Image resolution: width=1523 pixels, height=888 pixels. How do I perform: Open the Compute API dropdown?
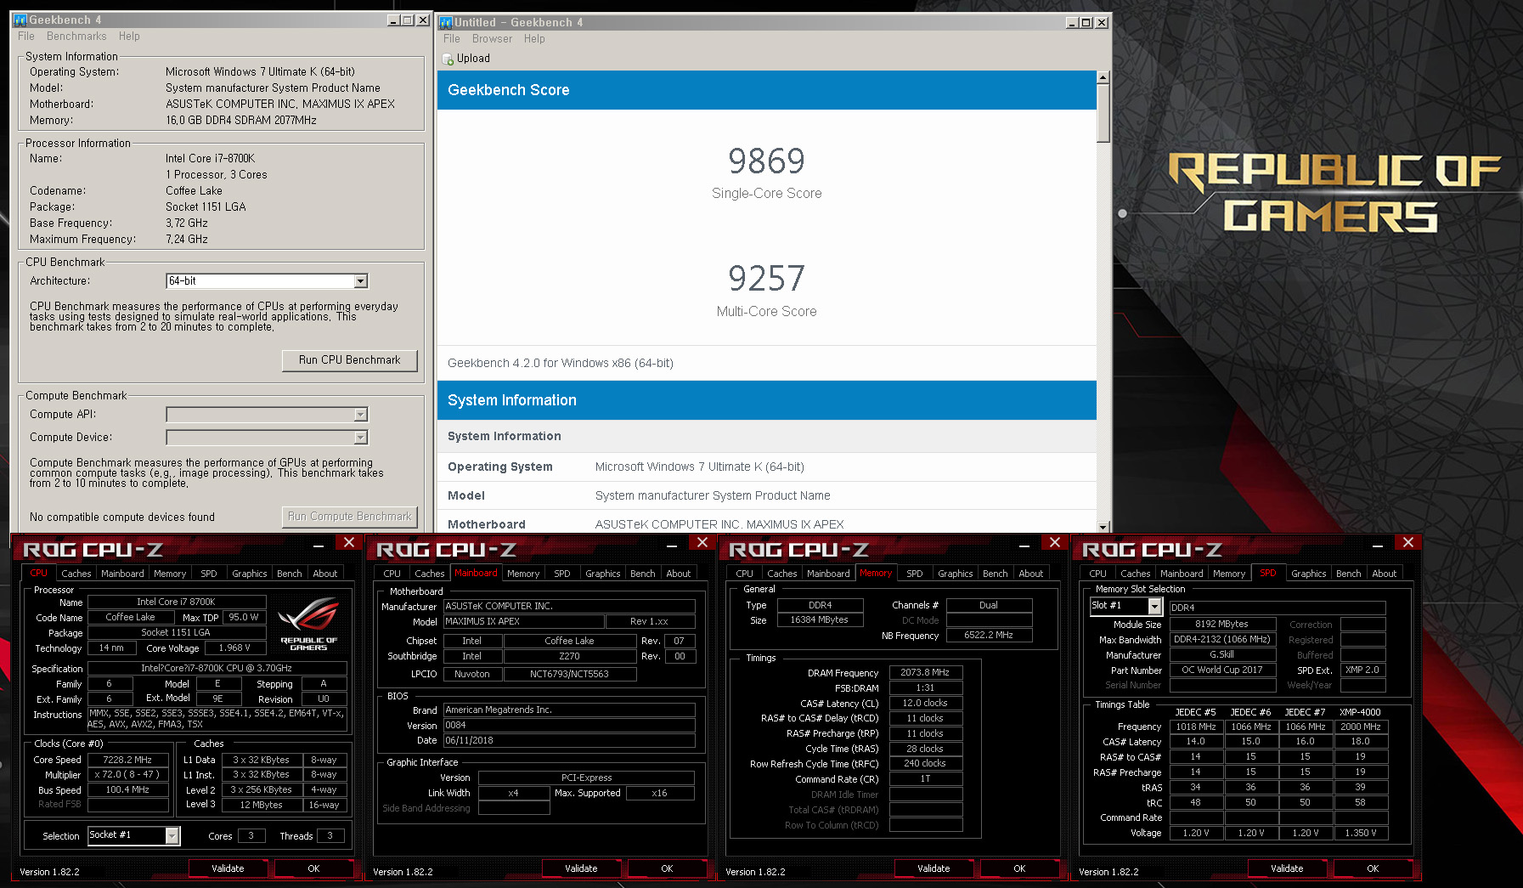pos(361,415)
